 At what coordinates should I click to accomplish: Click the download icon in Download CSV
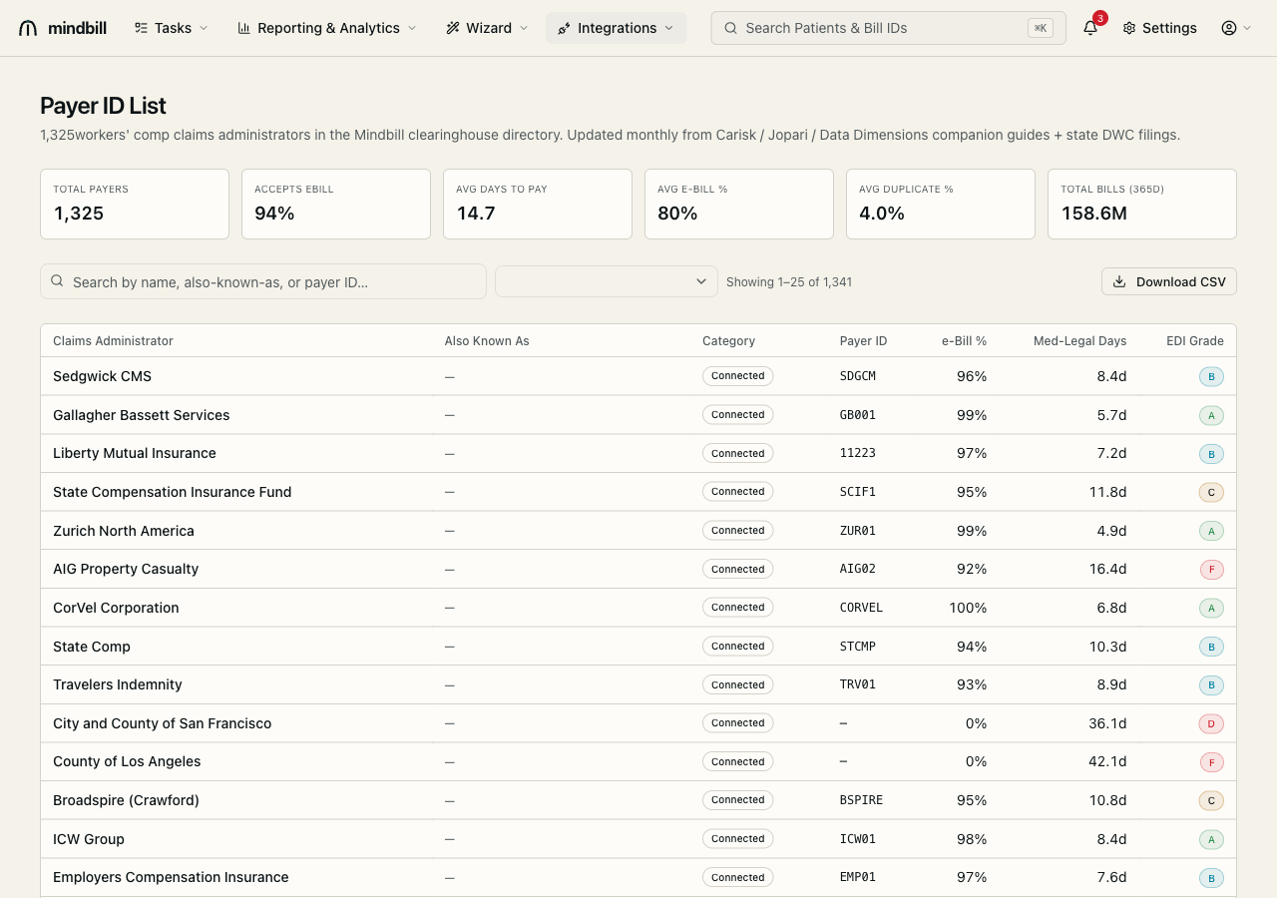[1119, 281]
